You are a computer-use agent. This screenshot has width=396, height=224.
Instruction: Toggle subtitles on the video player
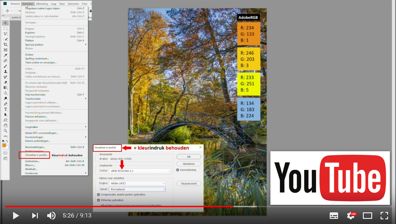point(334,216)
